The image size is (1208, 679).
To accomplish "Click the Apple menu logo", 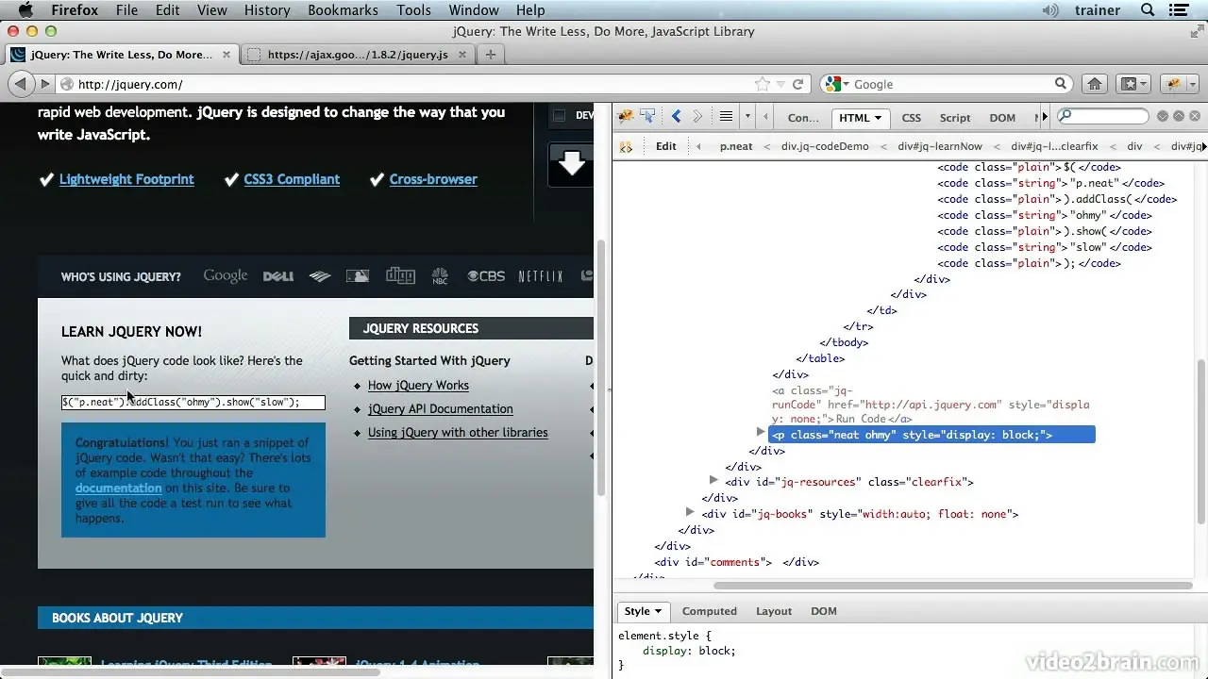I will [25, 10].
